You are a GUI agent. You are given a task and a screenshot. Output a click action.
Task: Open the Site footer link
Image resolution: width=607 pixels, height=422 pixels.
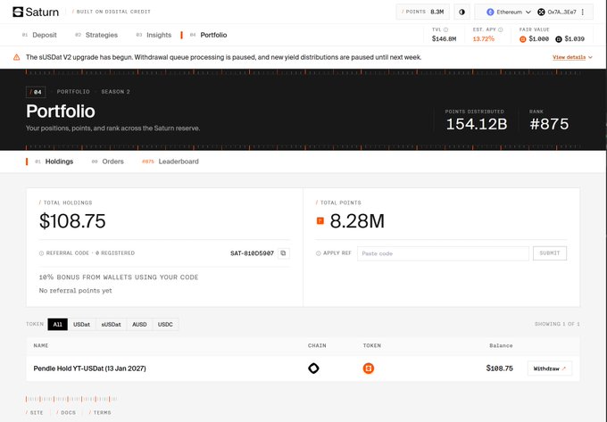35,413
